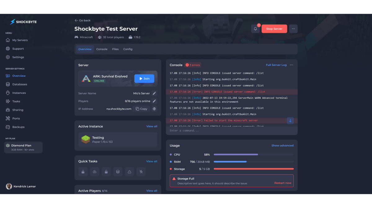The width and height of the screenshot is (372, 208).
Task: Open the three-dot menu beside Stop Server
Action: (x=293, y=29)
